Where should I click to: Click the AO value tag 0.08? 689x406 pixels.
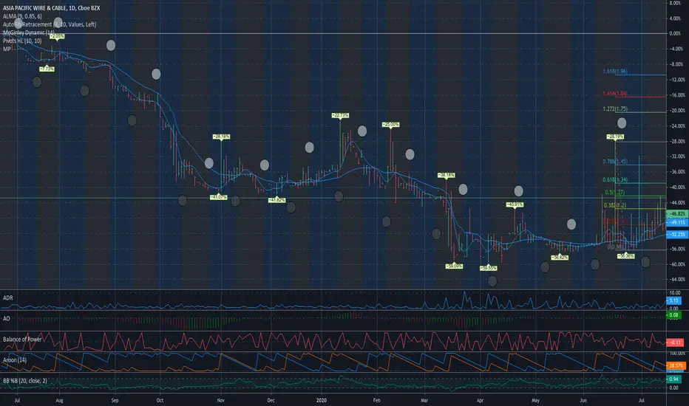click(673, 315)
